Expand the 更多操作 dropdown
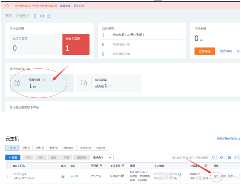 tap(102, 157)
